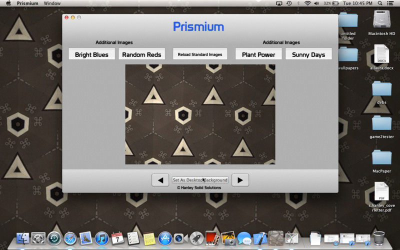Open the Documents stack in Dock
This screenshot has height=250, width=400.
tap(315, 238)
